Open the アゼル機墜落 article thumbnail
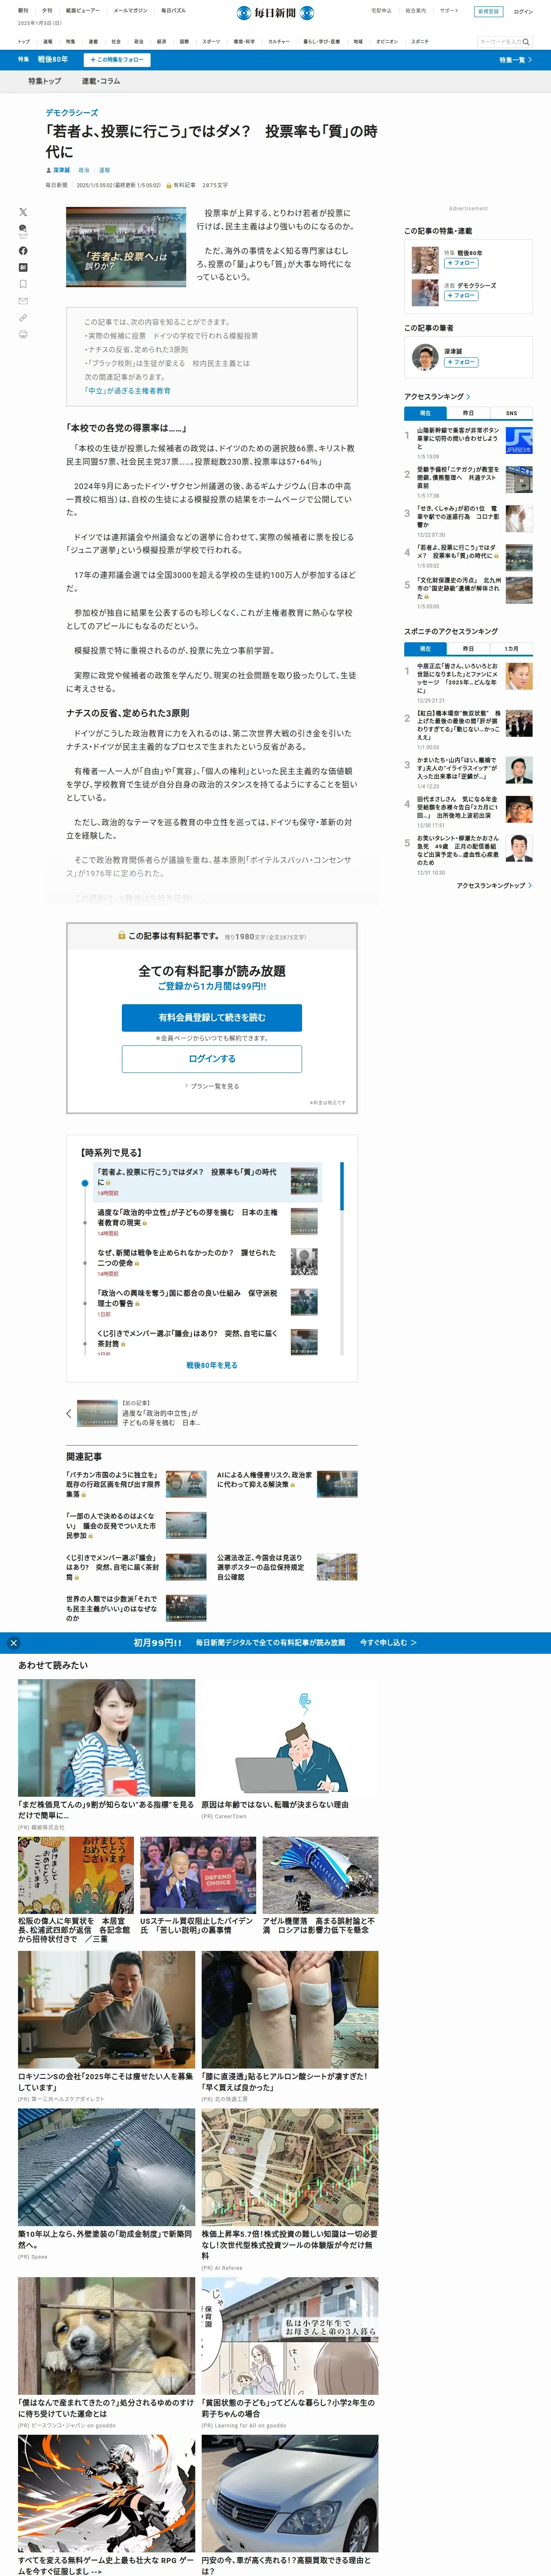 pos(320,1874)
